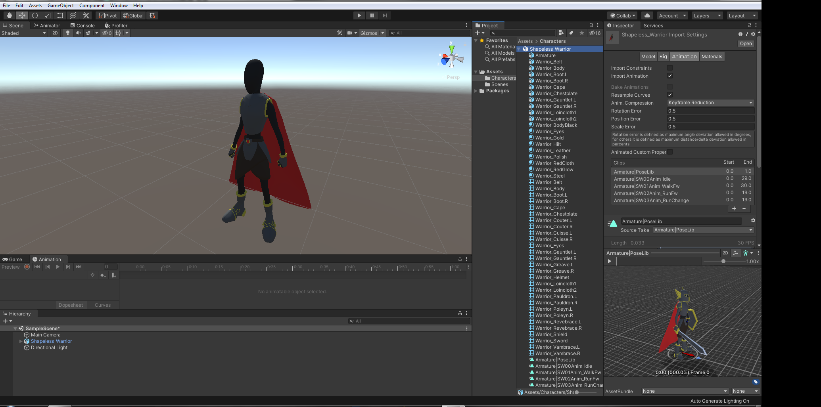Select the combined Transform tool

(73, 15)
